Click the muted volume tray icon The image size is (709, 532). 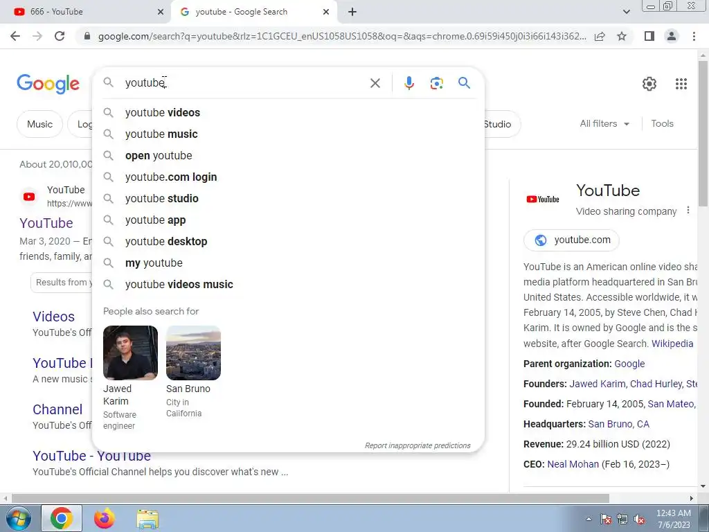point(639,520)
